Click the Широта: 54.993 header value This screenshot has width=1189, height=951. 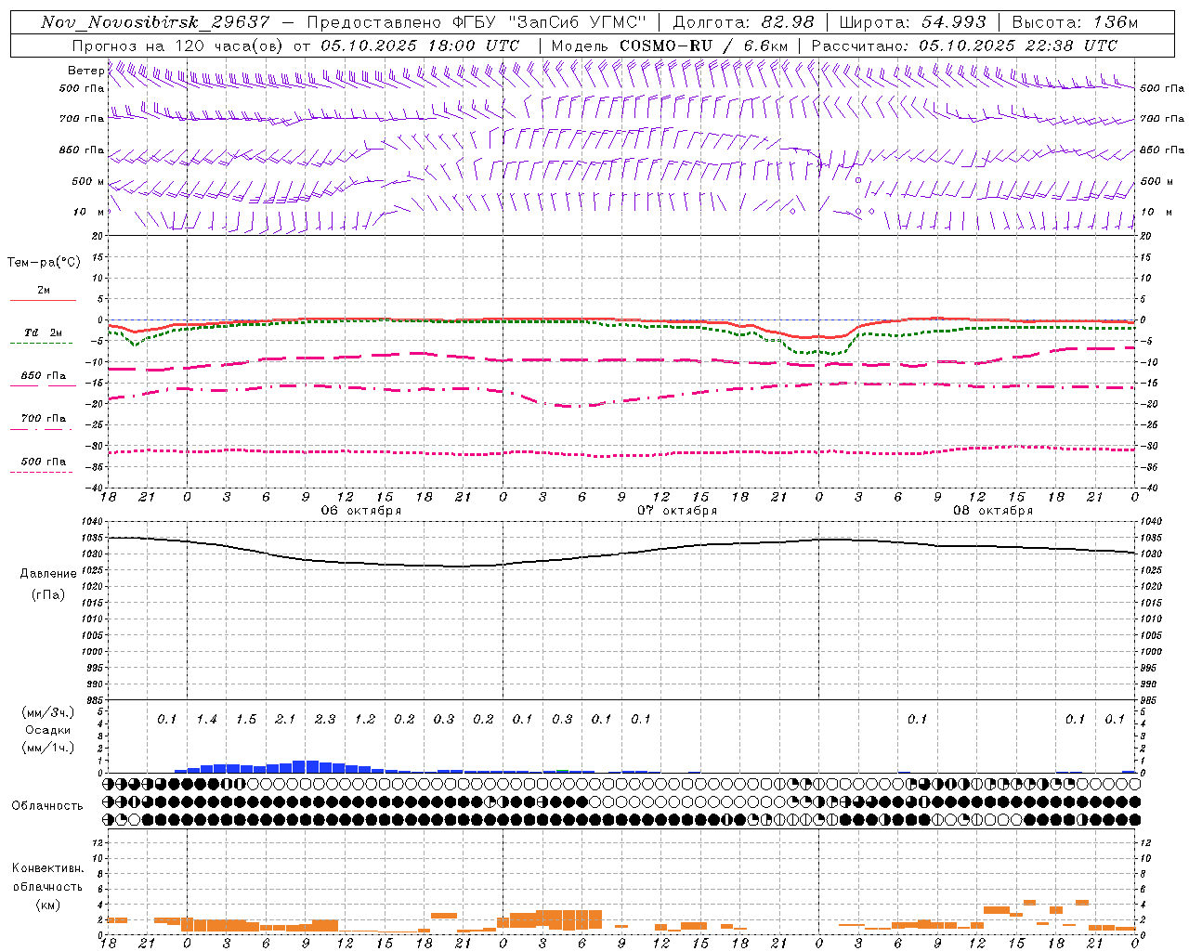pyautogui.click(x=912, y=22)
